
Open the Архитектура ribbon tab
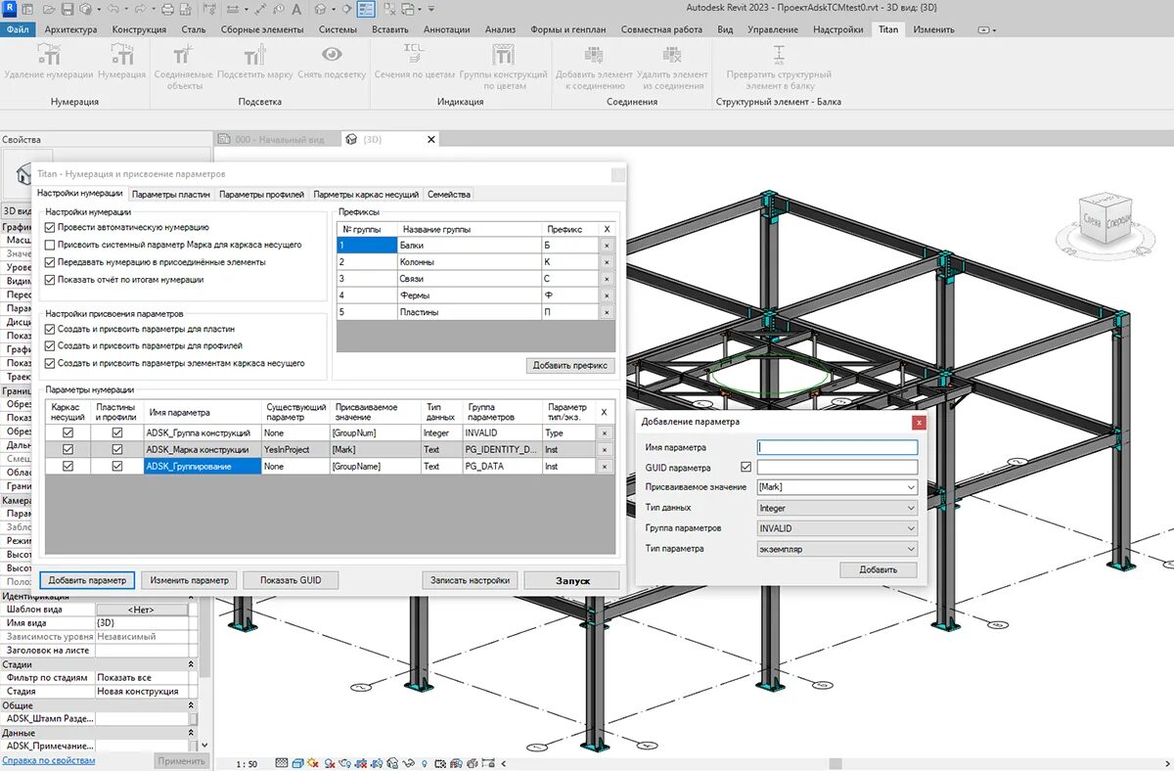click(x=70, y=29)
